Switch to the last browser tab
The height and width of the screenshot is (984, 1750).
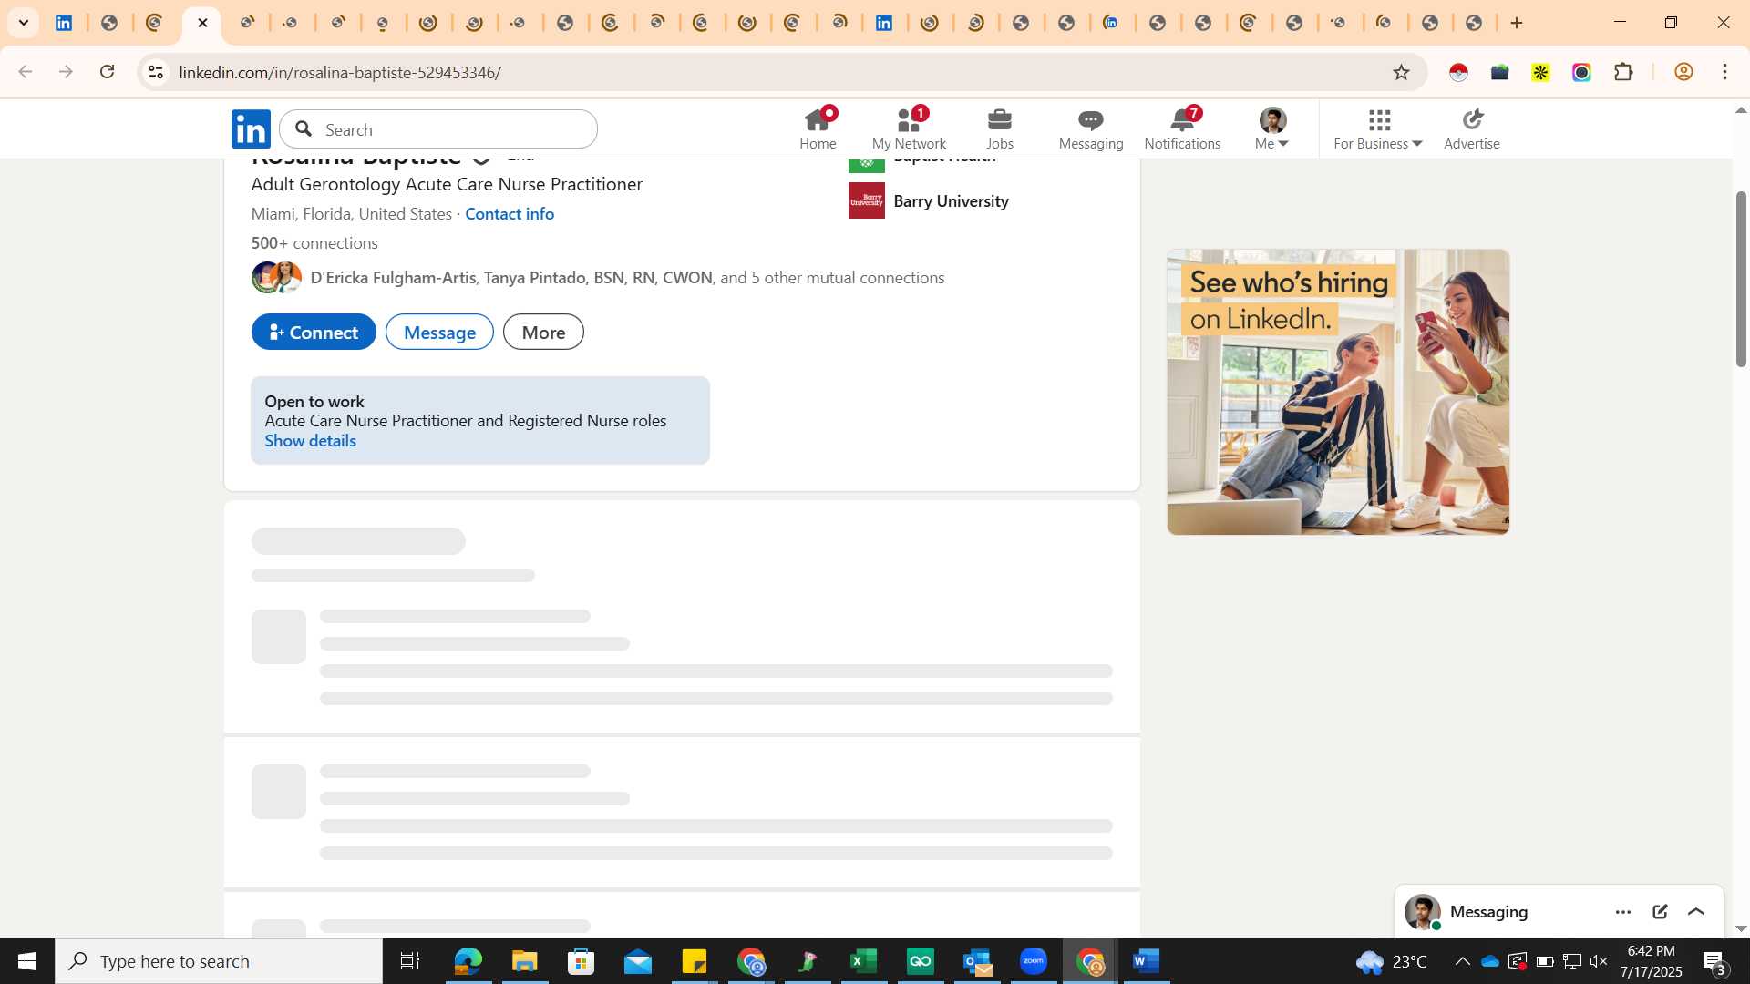pos(1475,23)
